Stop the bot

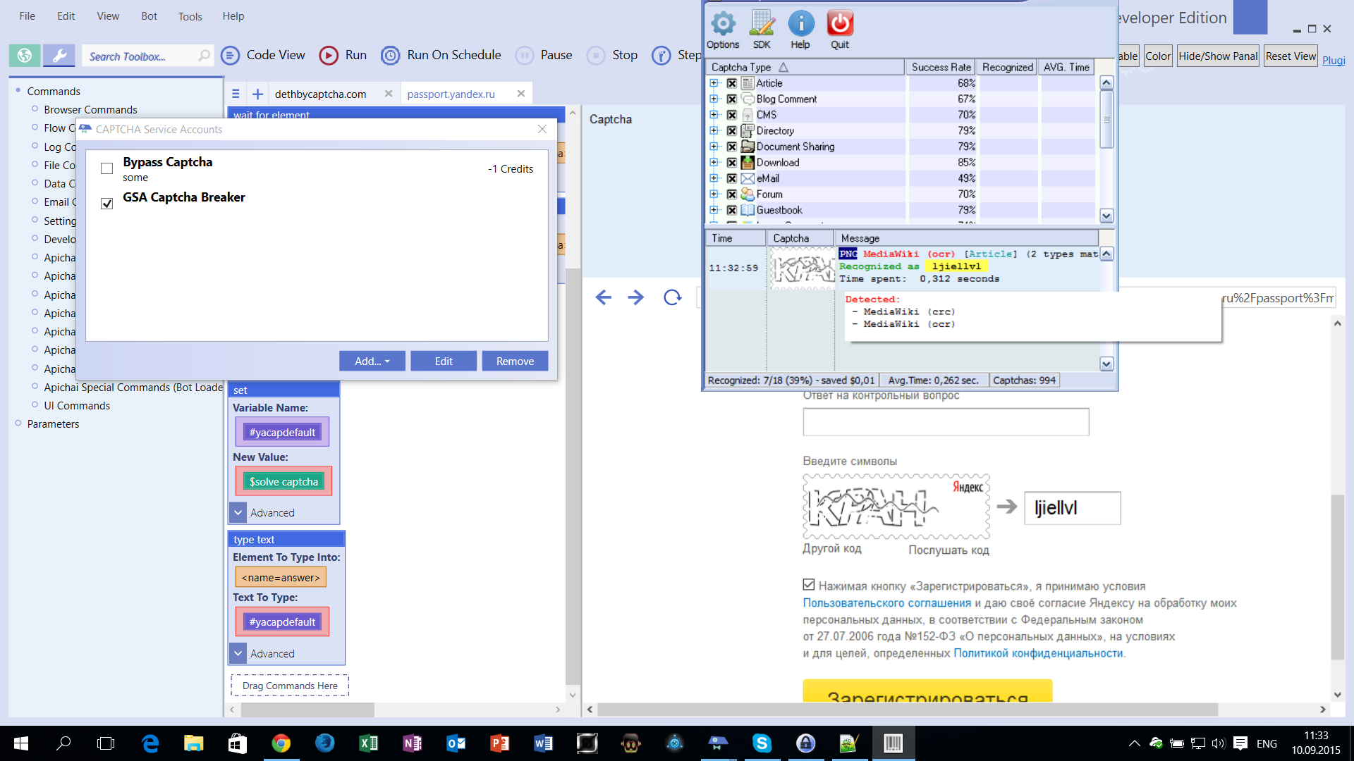(x=612, y=55)
